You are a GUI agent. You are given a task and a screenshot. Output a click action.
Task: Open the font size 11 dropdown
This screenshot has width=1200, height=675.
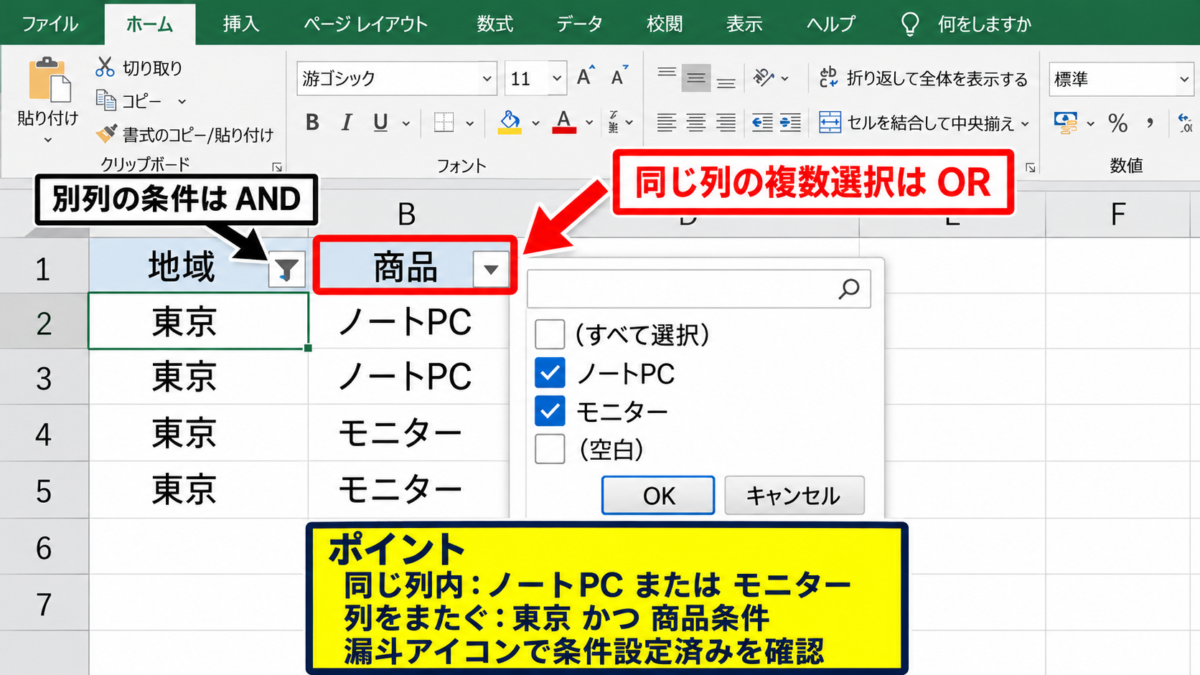pos(557,78)
